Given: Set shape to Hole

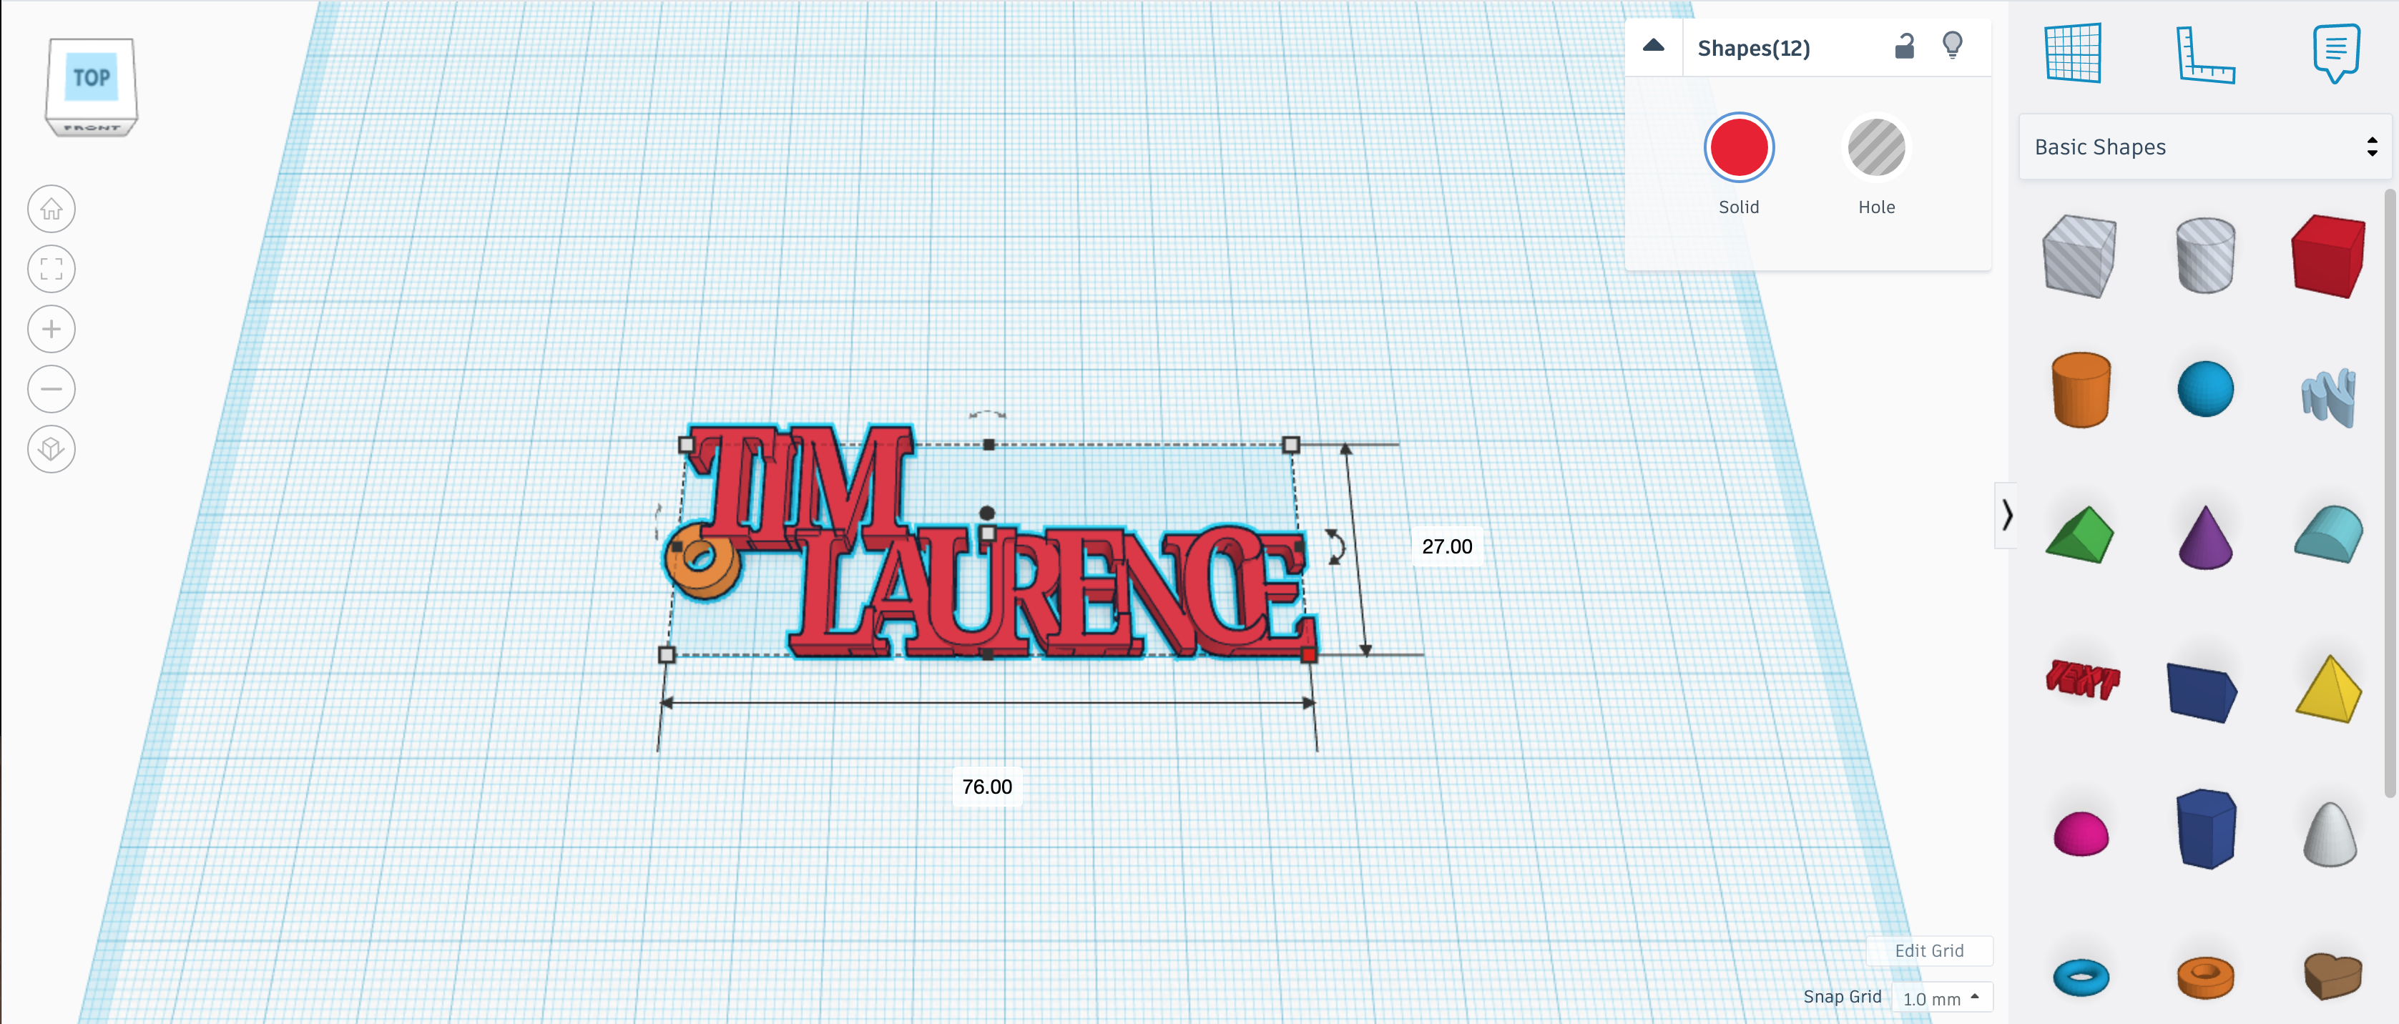Looking at the screenshot, I should (x=1875, y=147).
